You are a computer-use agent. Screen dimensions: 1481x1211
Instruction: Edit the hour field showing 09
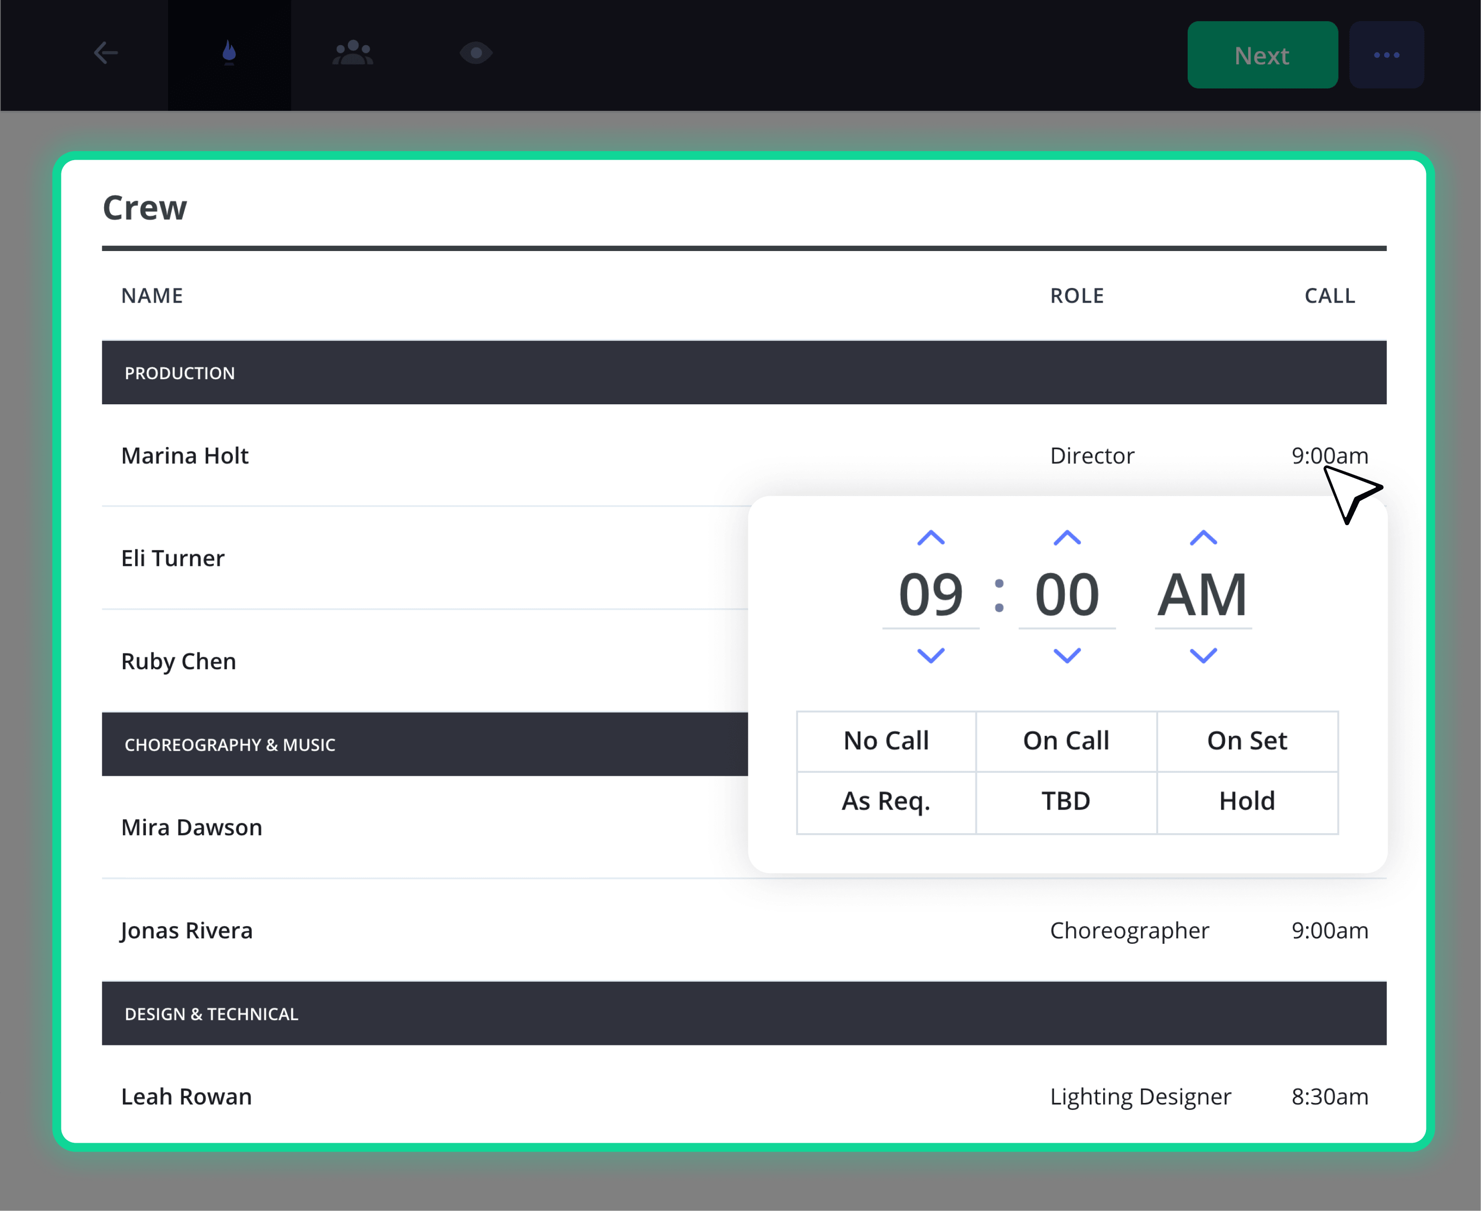pos(931,595)
